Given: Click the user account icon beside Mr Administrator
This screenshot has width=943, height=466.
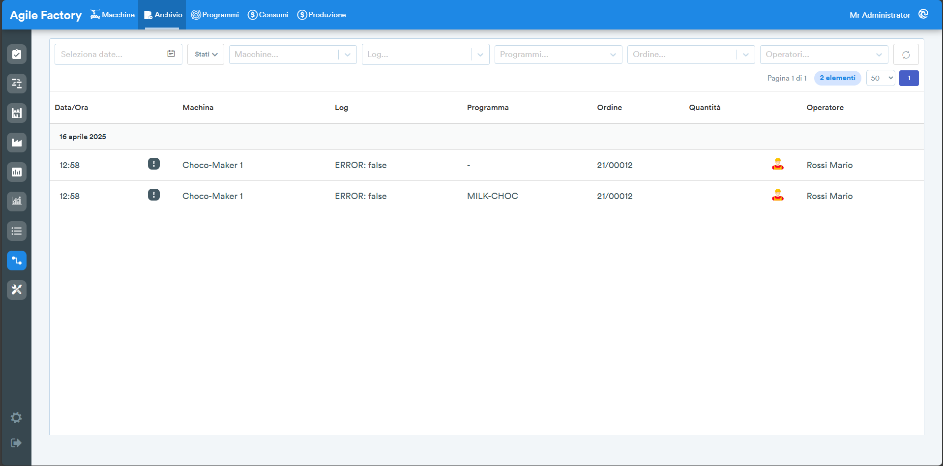Looking at the screenshot, I should [923, 14].
